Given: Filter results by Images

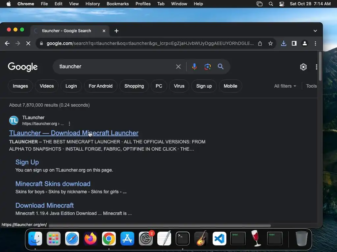Looking at the screenshot, I should pyautogui.click(x=20, y=86).
